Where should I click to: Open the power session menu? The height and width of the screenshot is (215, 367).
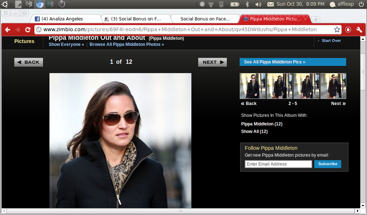click(x=361, y=4)
